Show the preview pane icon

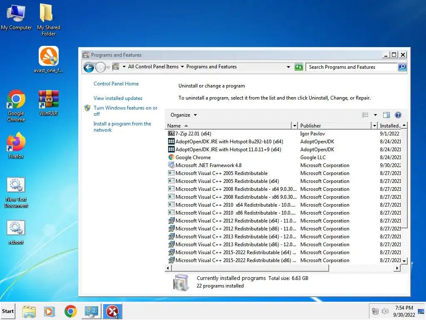pos(386,115)
